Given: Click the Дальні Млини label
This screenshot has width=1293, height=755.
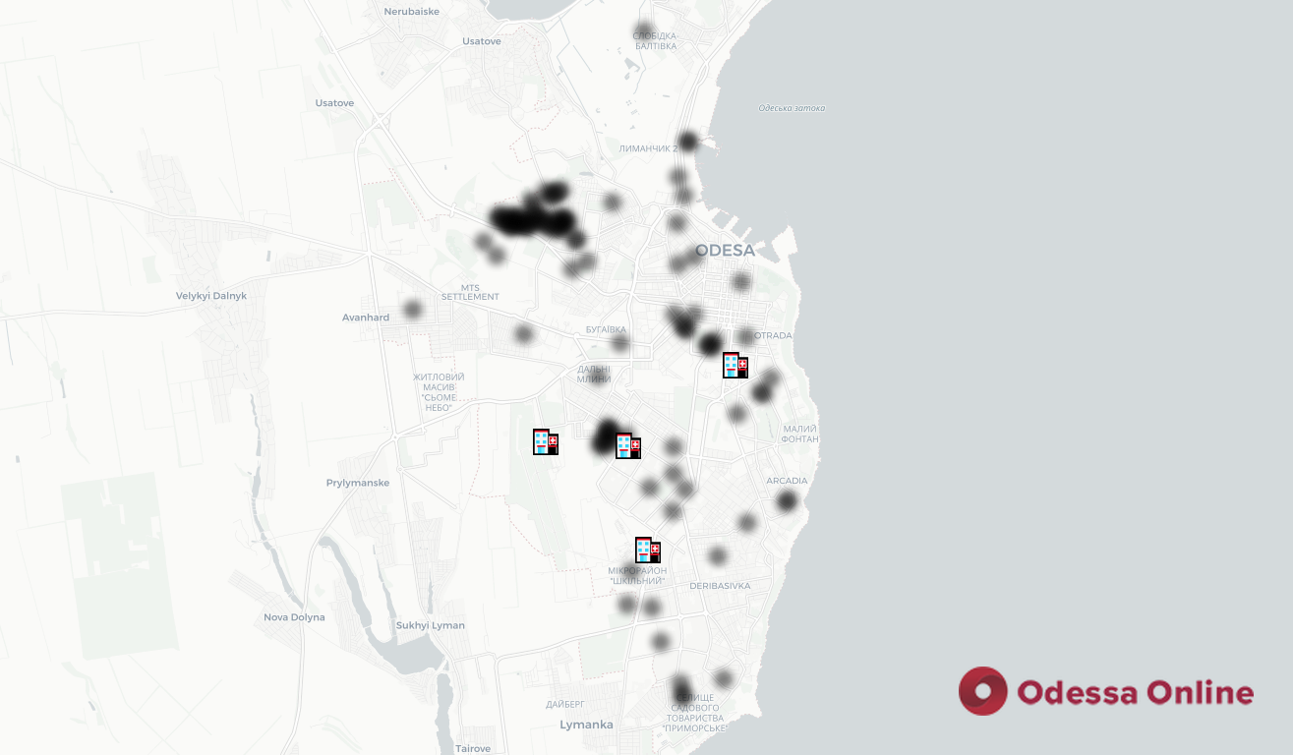Looking at the screenshot, I should tap(594, 374).
